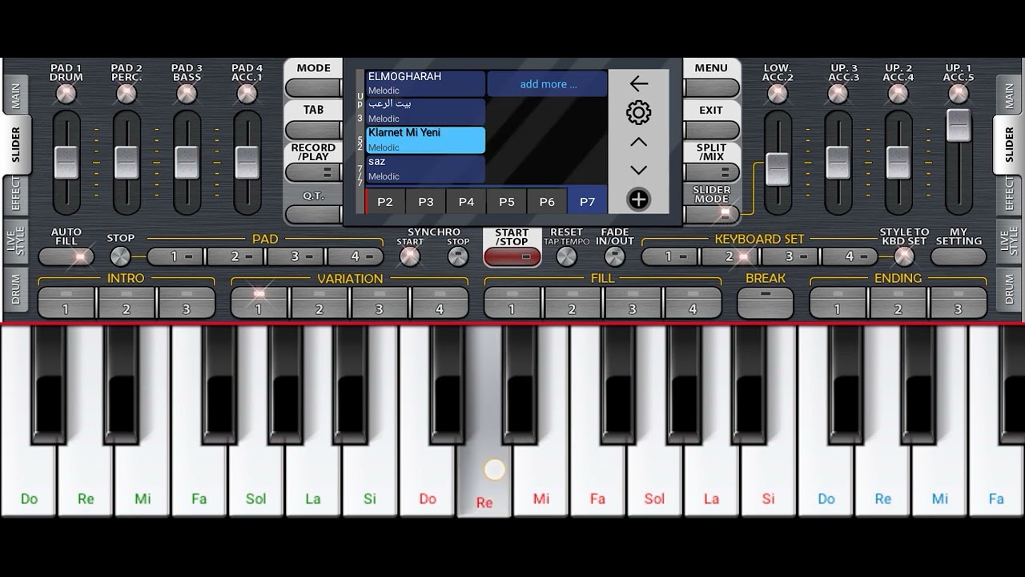
Task: Select VARIATION button 1
Action: click(259, 303)
